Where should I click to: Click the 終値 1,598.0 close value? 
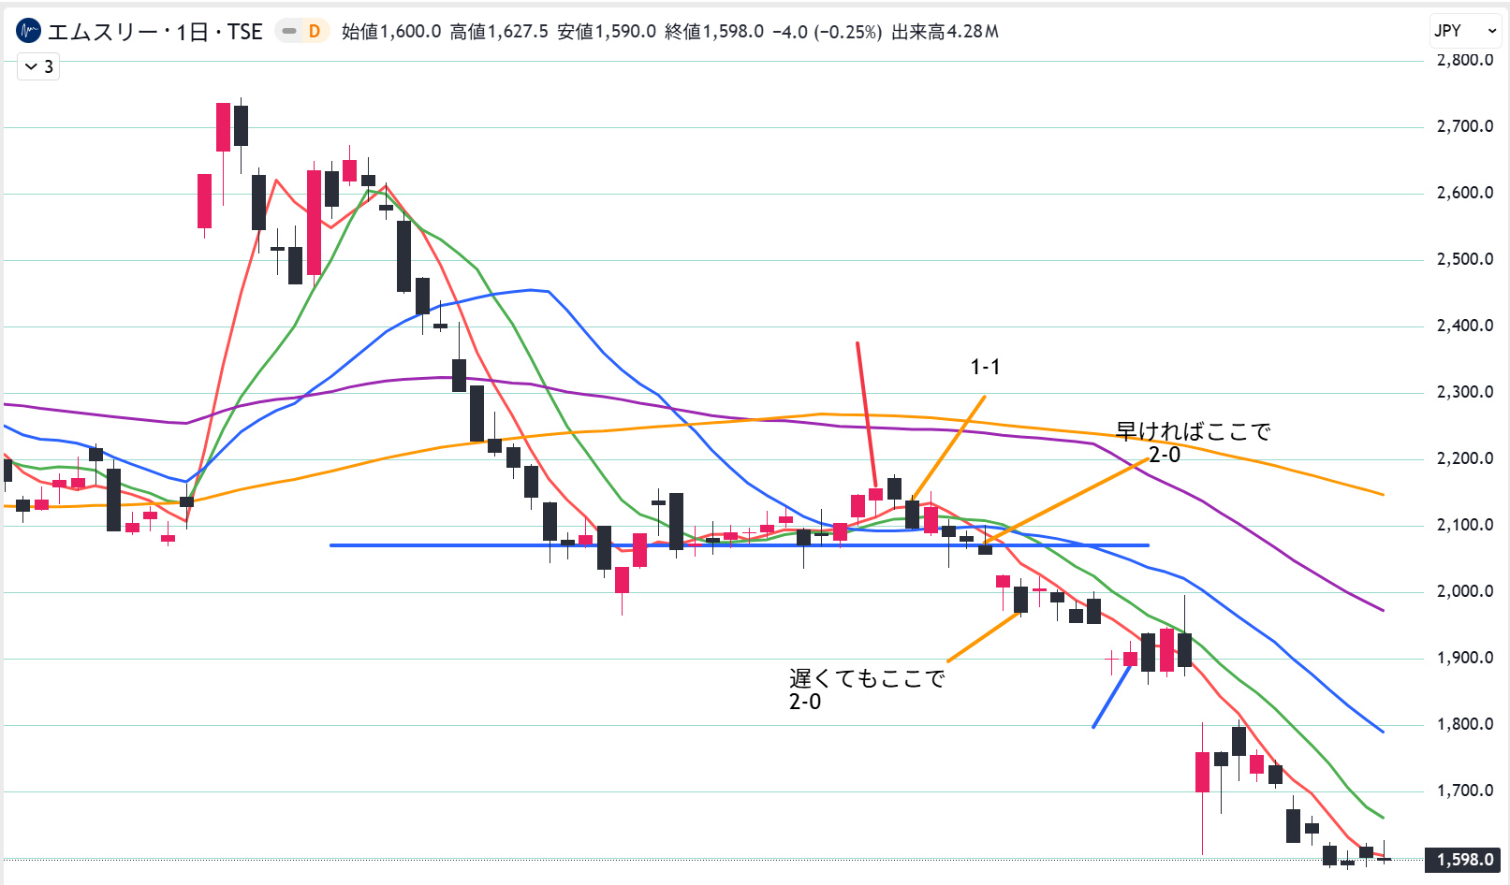[x=713, y=32]
